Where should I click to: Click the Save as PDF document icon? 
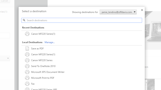pyautogui.click(x=27, y=48)
